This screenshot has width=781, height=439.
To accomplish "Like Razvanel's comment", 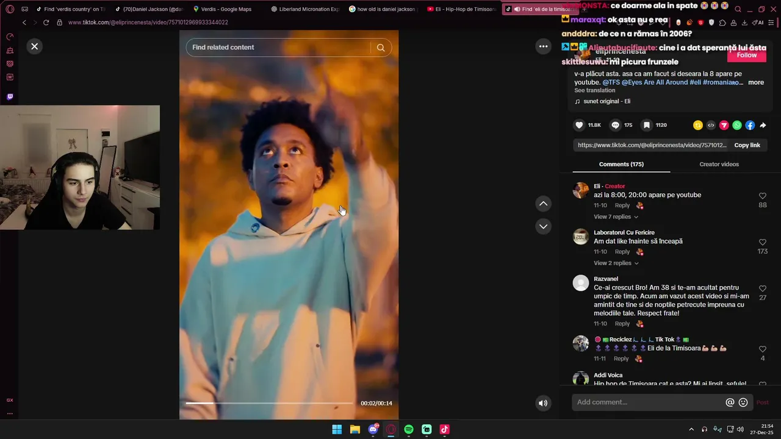I will (762, 288).
